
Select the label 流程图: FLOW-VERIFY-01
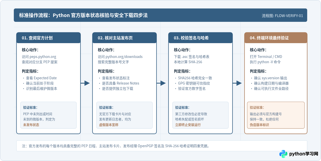[282, 16]
